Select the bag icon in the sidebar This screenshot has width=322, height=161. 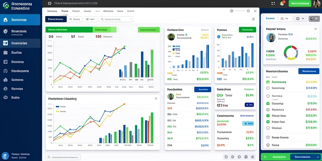click(6, 80)
